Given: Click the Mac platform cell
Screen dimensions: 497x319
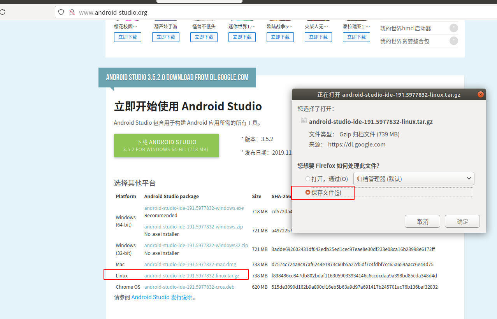Looking at the screenshot, I should (x=120, y=264).
